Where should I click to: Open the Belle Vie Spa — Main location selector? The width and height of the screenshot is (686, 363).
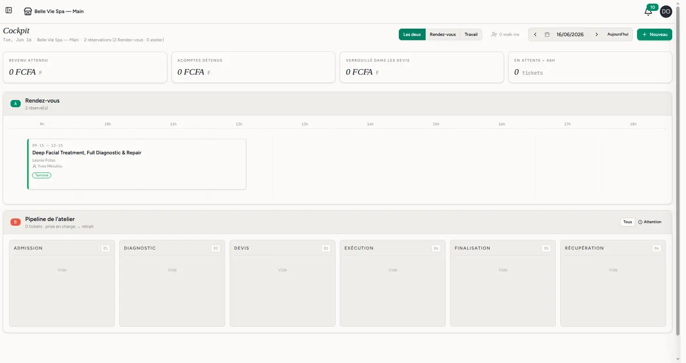pos(54,11)
